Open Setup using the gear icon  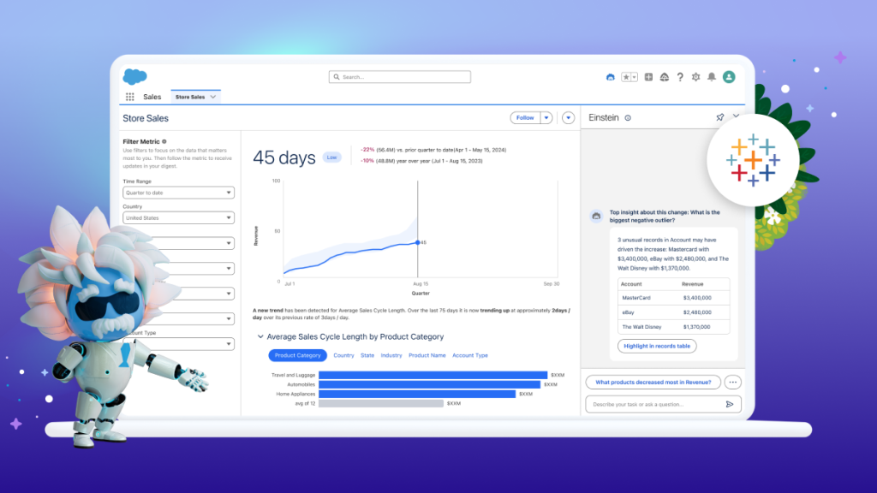tap(695, 77)
